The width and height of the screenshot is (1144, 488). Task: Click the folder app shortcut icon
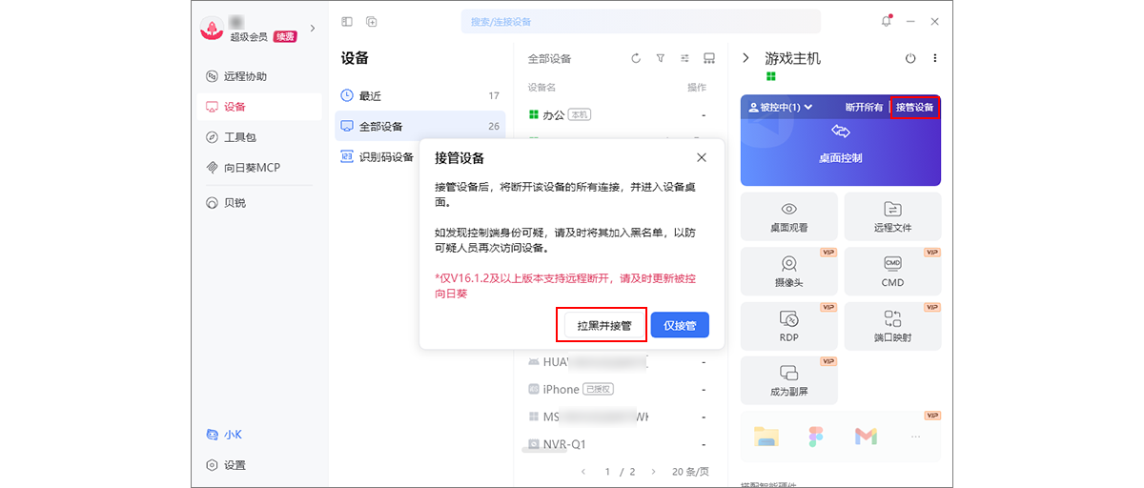pos(766,437)
